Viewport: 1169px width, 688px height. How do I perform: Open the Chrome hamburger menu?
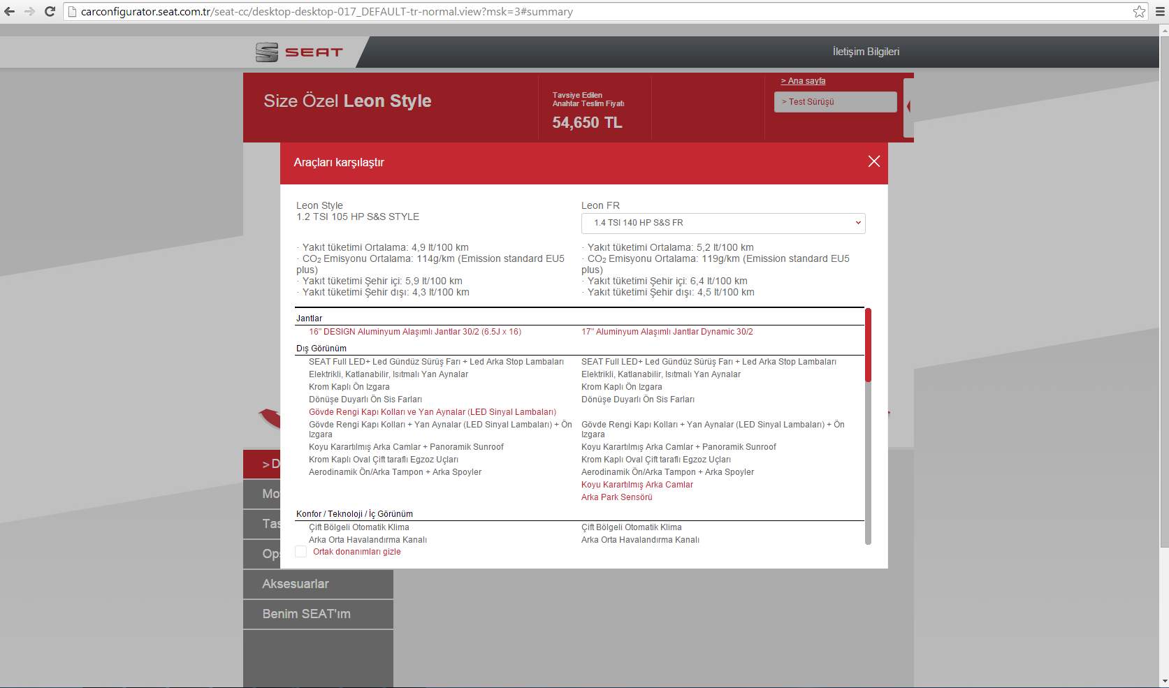tap(1159, 11)
